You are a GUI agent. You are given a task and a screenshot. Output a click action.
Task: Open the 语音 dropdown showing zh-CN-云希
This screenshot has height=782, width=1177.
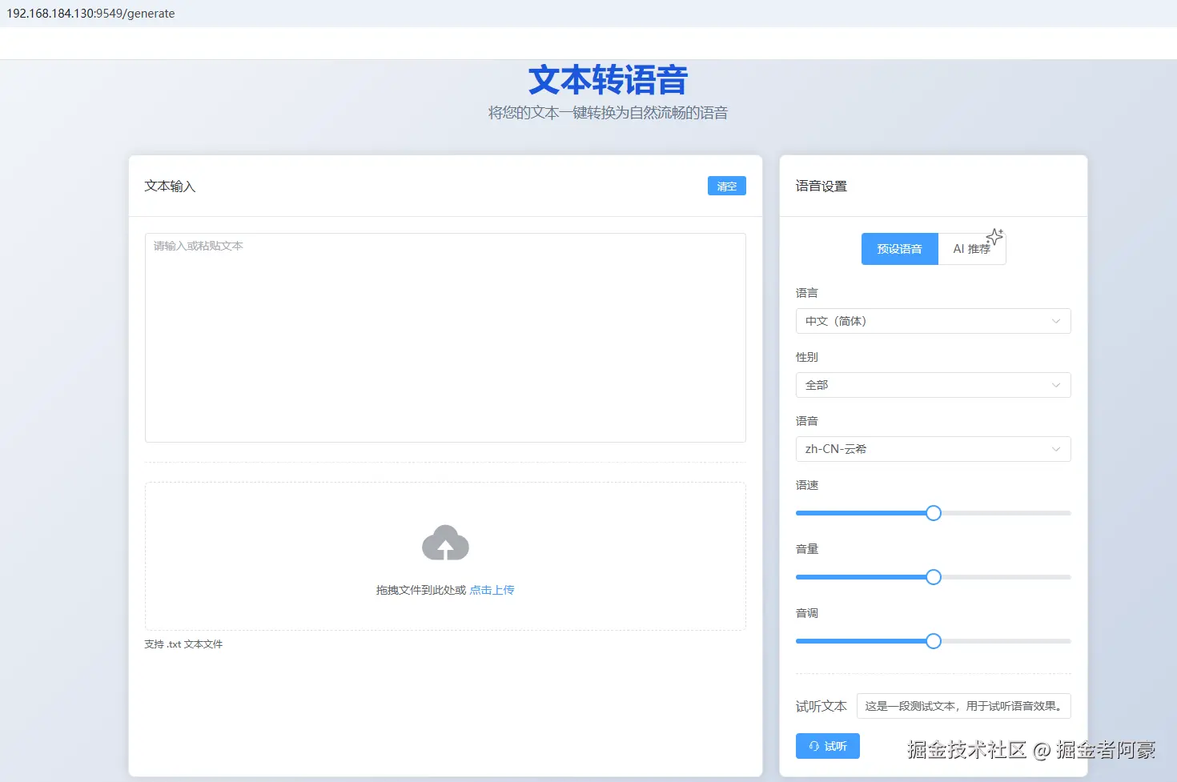tap(933, 449)
